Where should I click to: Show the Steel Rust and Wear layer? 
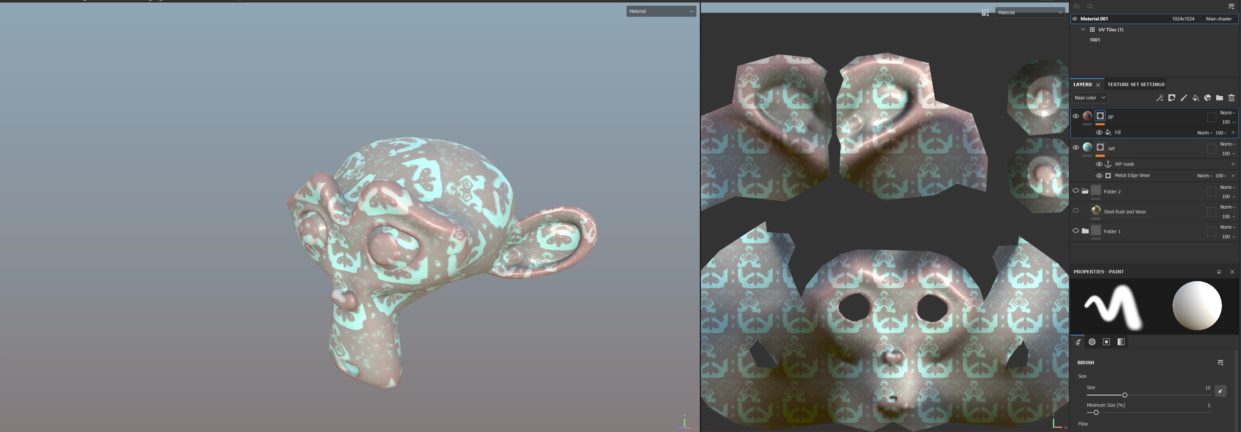[x=1076, y=211]
